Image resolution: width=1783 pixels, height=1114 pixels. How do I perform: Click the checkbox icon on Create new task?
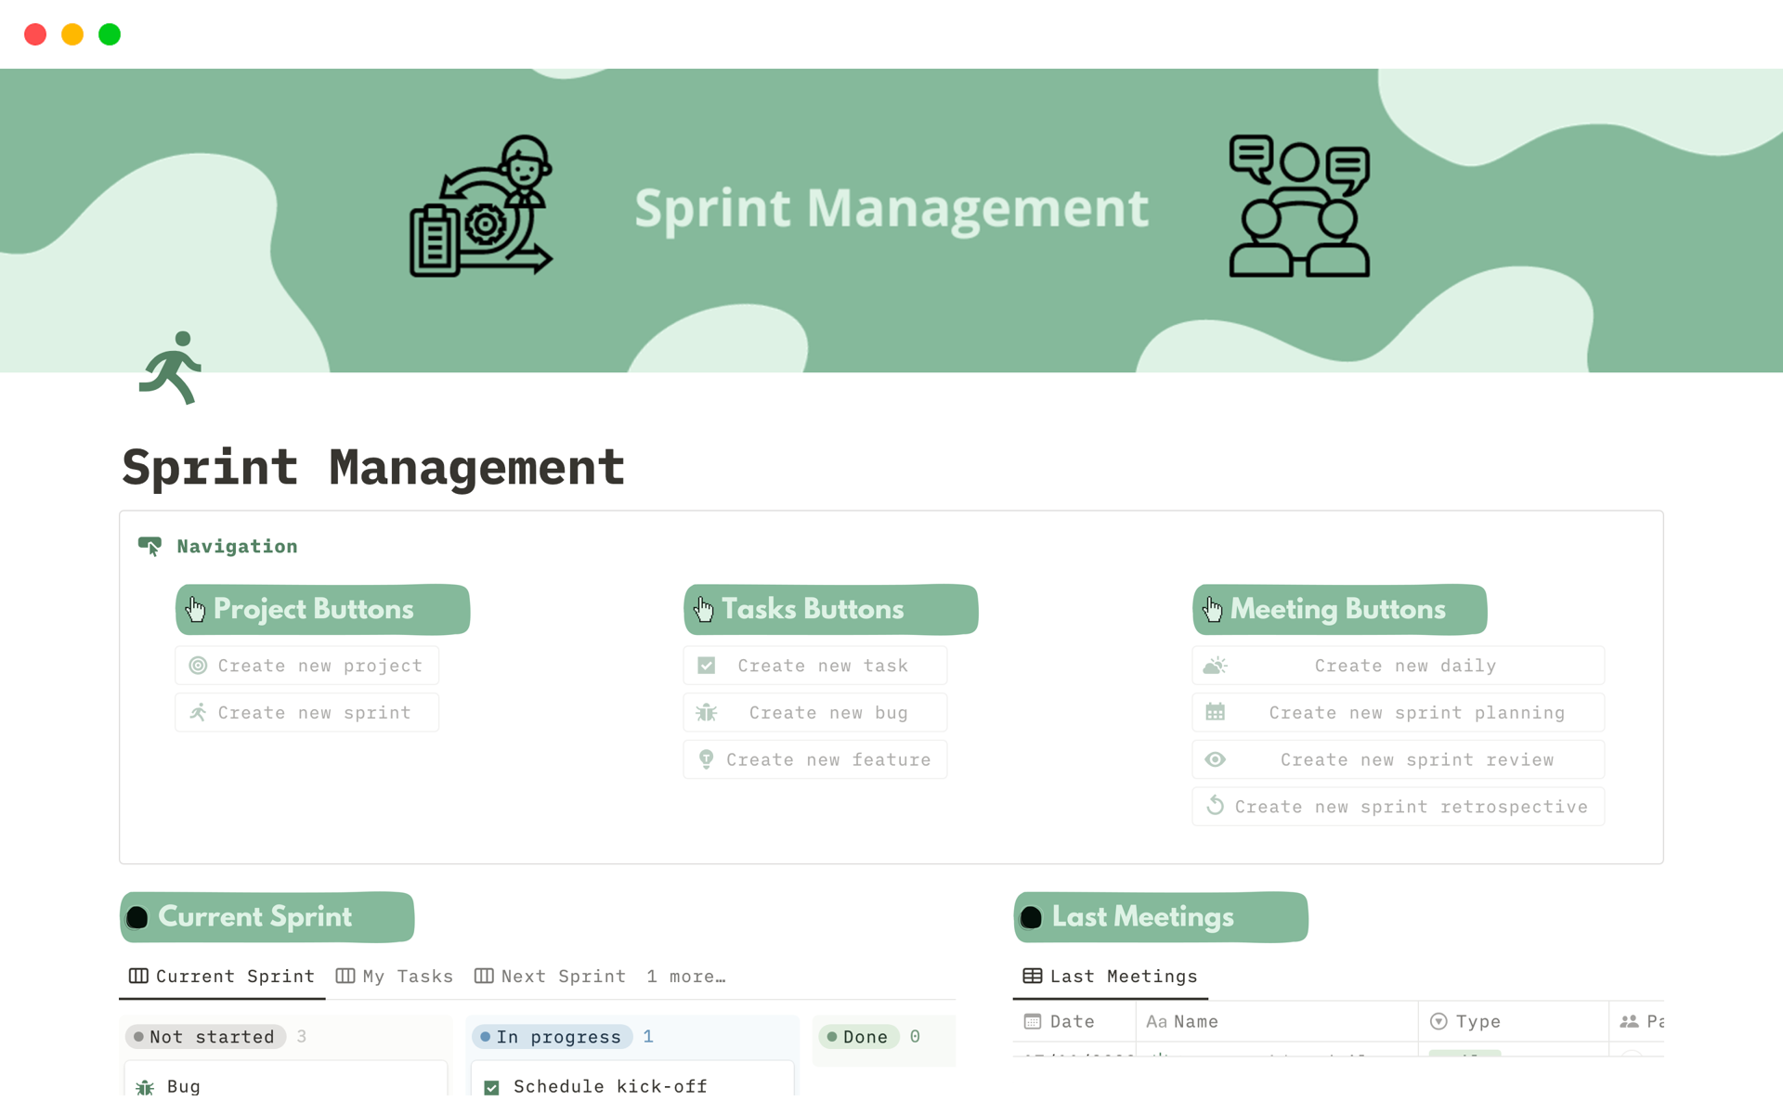coord(707,666)
